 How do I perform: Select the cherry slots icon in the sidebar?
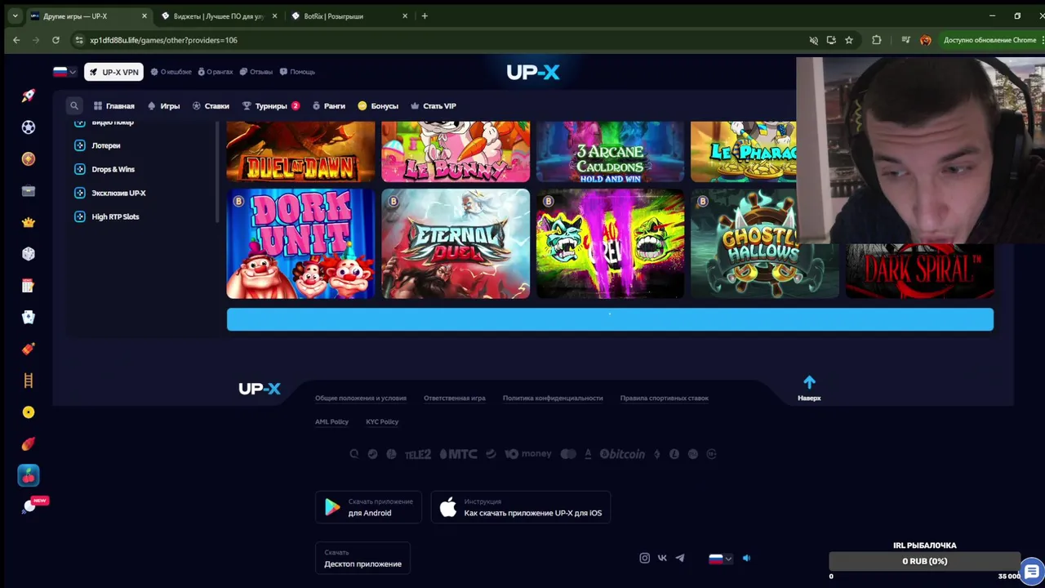click(29, 475)
